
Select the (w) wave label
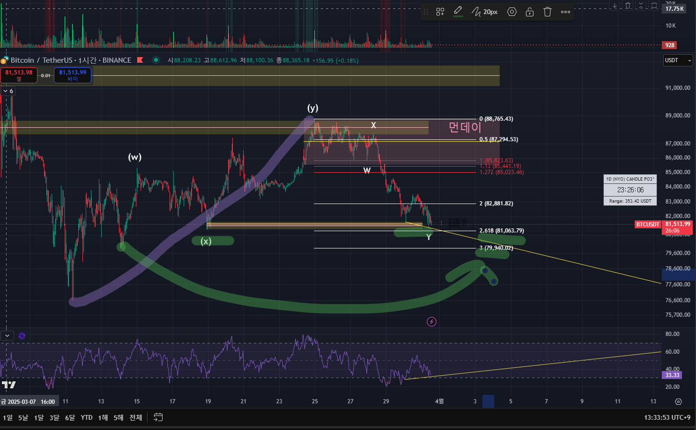(135, 157)
